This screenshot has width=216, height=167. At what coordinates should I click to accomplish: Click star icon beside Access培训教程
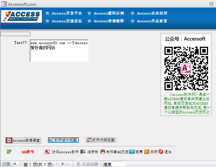point(89,21)
